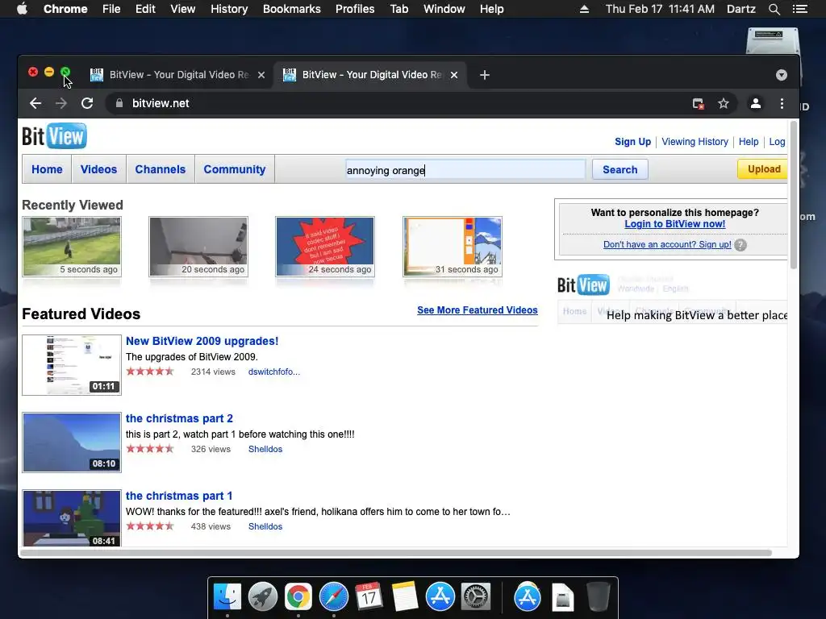
Task: Open the christmas part 1 video title
Action: pos(179,496)
